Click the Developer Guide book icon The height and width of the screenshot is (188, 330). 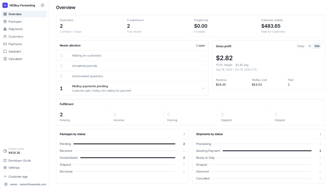[x=5, y=160]
